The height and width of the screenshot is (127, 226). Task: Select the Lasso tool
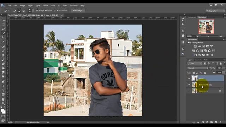click(3, 29)
